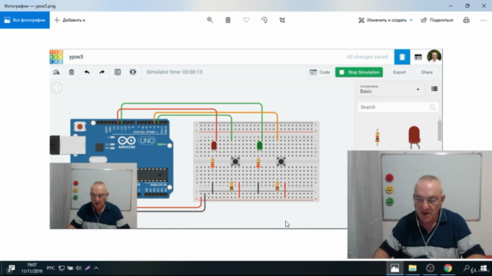Click the green LED on breadboard

(x=260, y=146)
